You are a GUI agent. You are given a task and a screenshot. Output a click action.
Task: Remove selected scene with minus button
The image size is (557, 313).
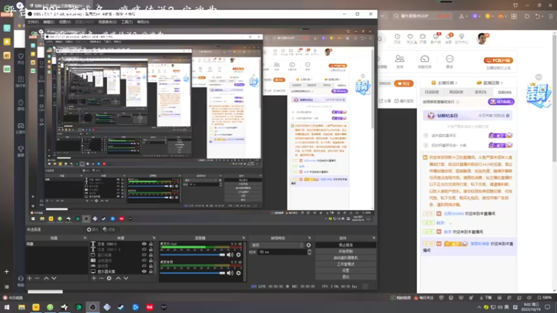click(37, 278)
